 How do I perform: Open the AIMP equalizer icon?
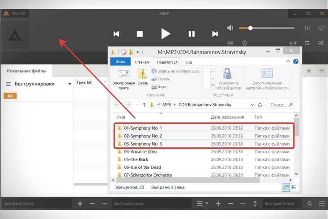(x=307, y=28)
